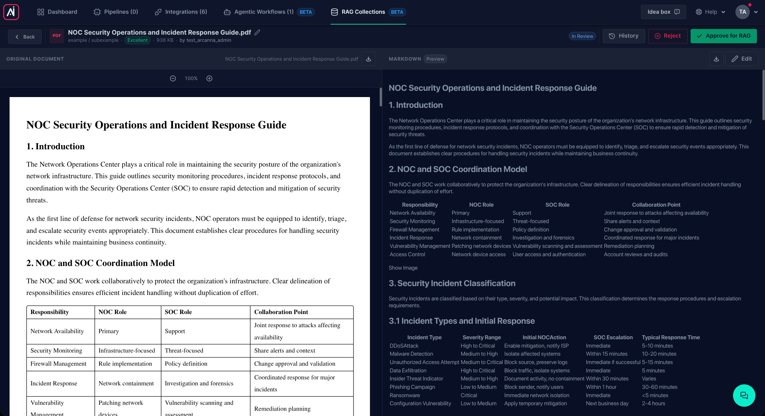Click the 100% zoom level value
This screenshot has height=416, width=765.
(191, 78)
